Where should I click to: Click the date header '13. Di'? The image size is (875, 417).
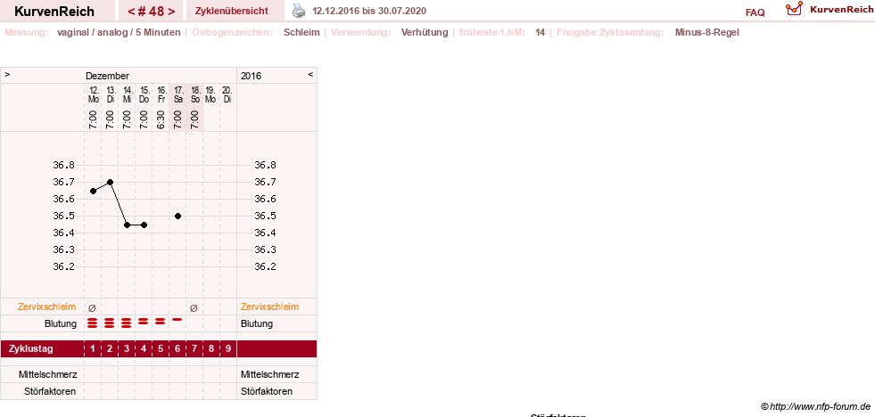point(111,94)
